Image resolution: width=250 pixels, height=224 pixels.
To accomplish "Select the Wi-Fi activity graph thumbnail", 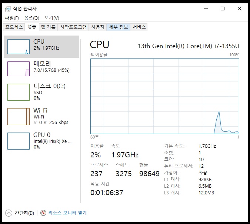I will tap(19, 116).
